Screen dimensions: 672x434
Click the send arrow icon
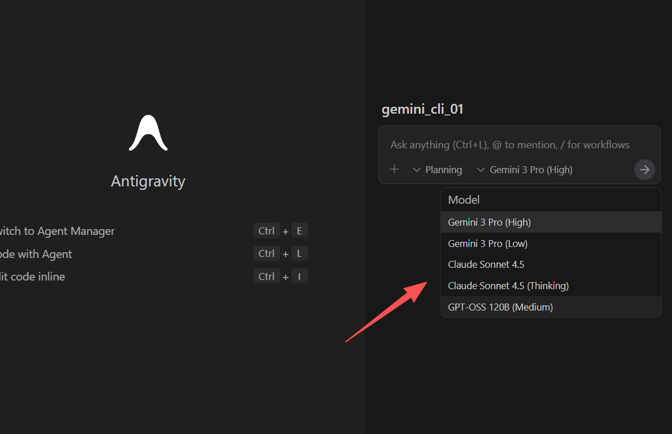[x=644, y=169]
